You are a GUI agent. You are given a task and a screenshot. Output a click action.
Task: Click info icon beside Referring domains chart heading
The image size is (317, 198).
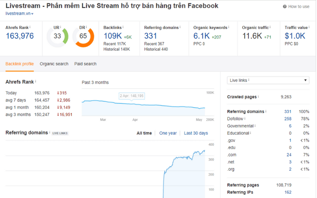[x=50, y=132]
